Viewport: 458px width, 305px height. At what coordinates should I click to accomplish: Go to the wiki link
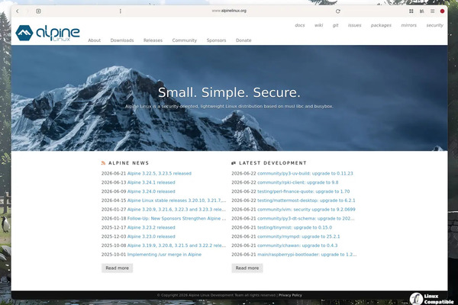pyautogui.click(x=318, y=25)
